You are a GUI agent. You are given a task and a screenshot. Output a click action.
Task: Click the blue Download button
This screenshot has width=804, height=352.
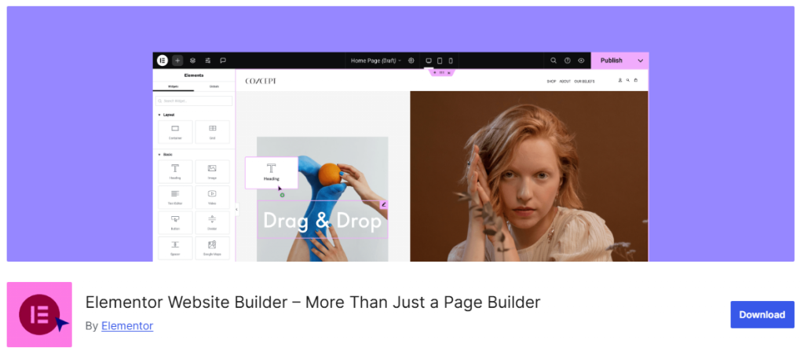762,314
